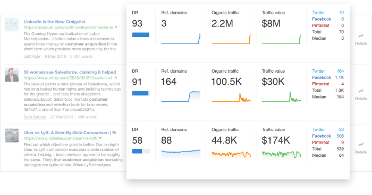Click the DR 93 rating bar
372x195 pixels.
click(141, 35)
